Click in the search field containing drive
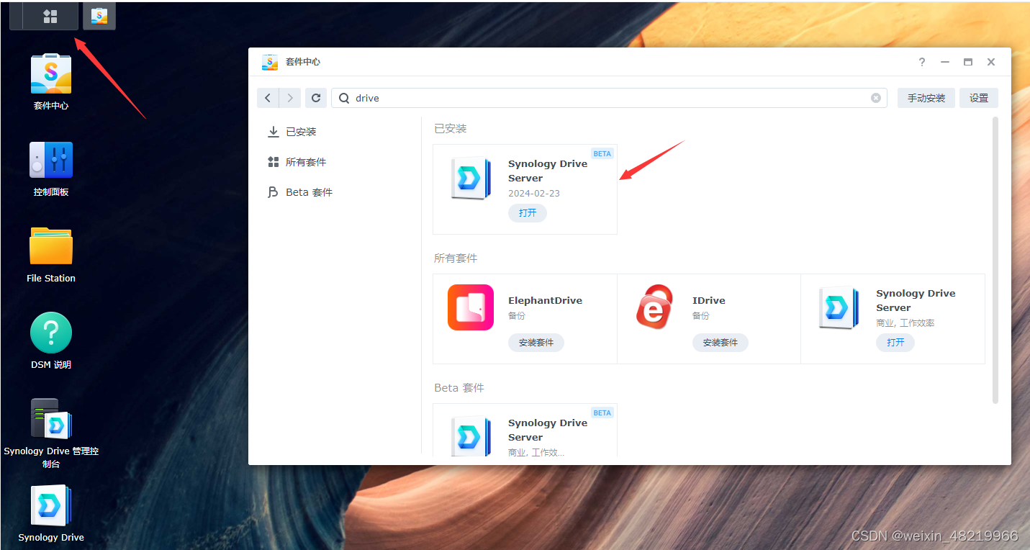Screen dimensions: 1030x550 [609, 98]
